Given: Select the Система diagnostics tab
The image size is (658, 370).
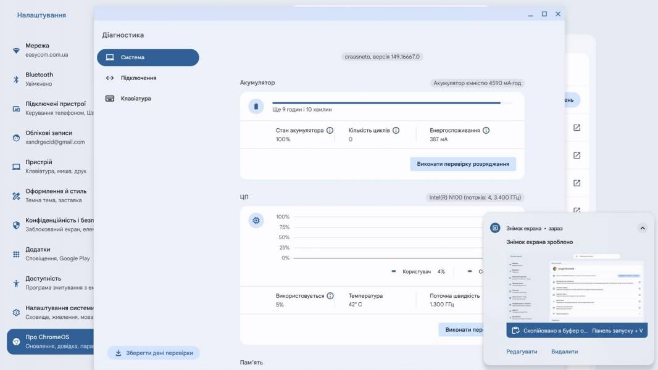Looking at the screenshot, I should (148, 57).
